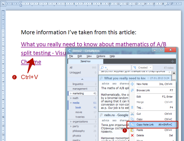Expand the math tag
The width and height of the screenshot is (184, 141).
pyautogui.click(x=71, y=98)
